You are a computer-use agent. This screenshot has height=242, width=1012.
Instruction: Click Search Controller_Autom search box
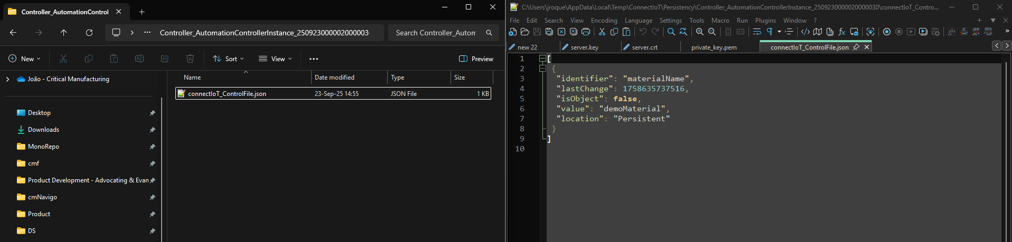[x=444, y=33]
